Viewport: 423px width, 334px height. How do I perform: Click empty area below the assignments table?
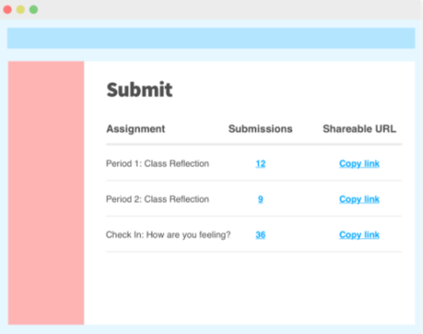(x=254, y=288)
